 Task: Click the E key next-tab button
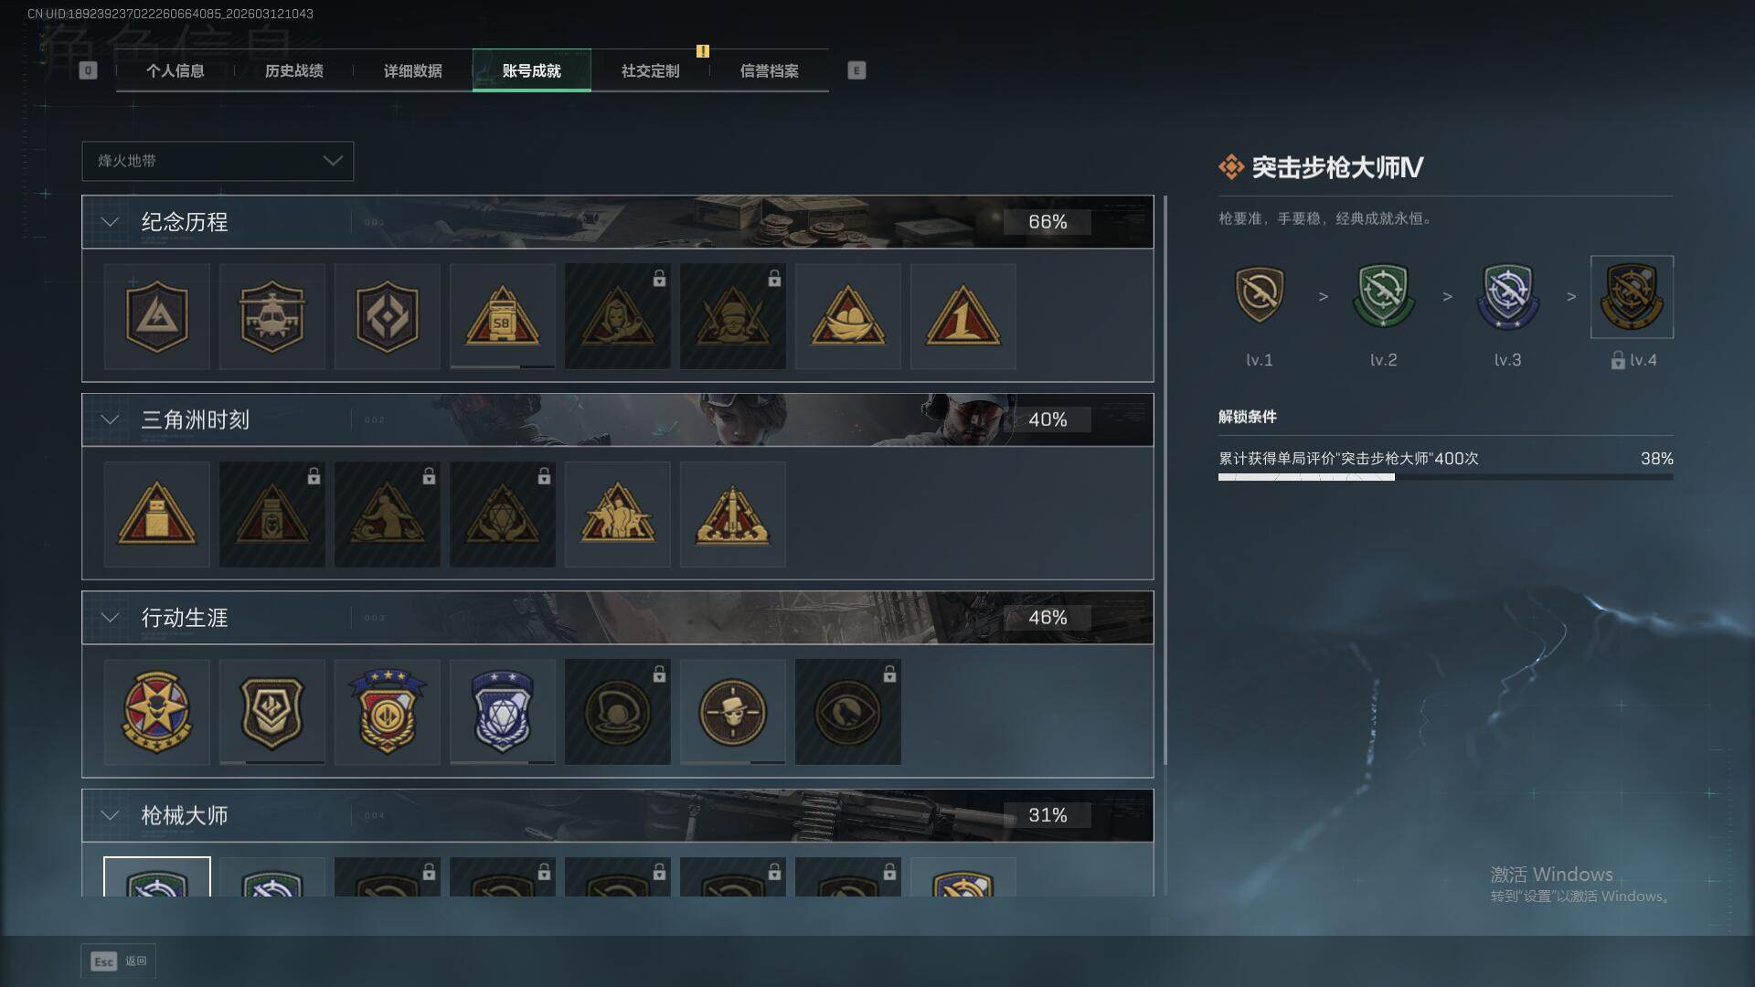(x=856, y=70)
